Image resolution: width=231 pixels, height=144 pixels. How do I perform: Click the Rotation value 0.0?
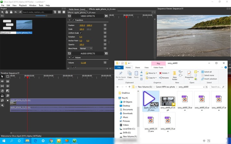(81, 37)
